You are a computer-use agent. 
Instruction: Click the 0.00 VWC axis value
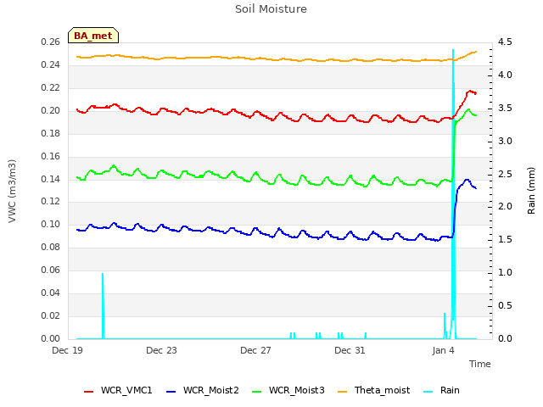point(51,338)
